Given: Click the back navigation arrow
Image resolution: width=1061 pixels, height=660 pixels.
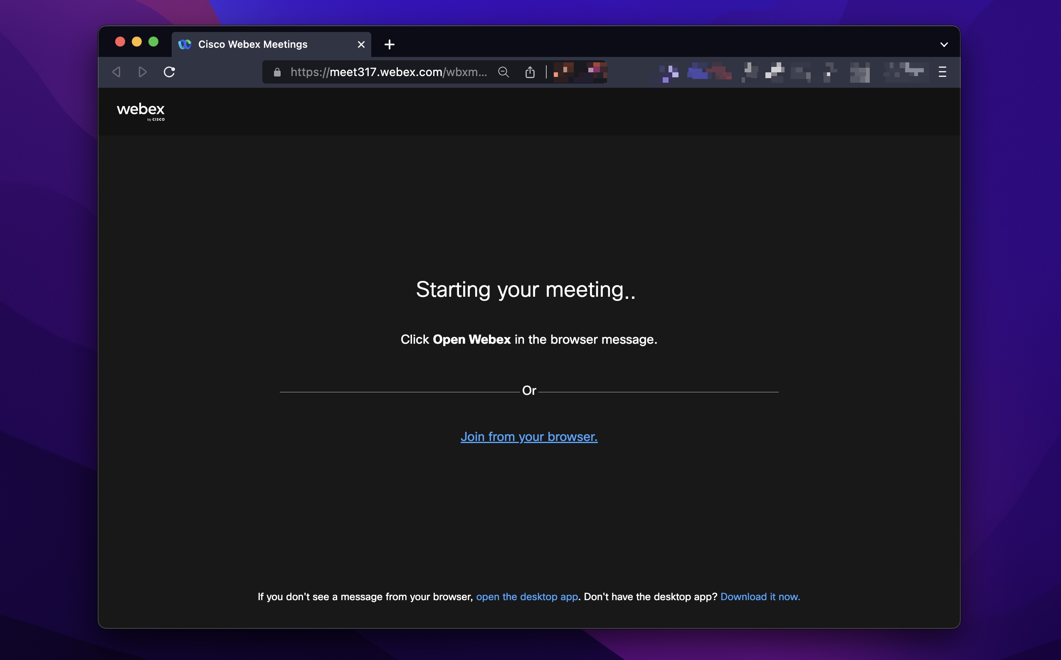Looking at the screenshot, I should (x=116, y=72).
